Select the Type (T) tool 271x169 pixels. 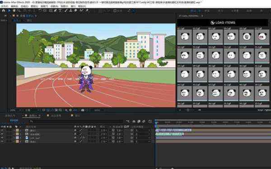click(x=60, y=11)
